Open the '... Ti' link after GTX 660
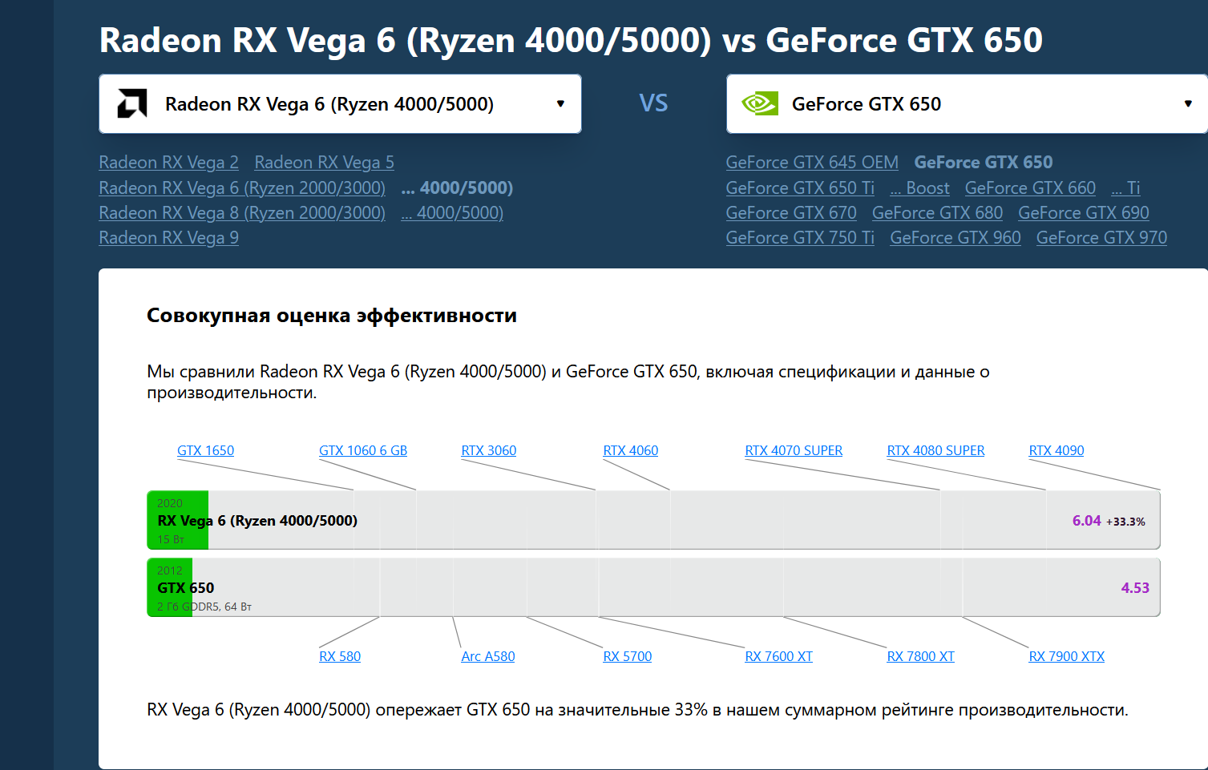 click(x=1125, y=187)
